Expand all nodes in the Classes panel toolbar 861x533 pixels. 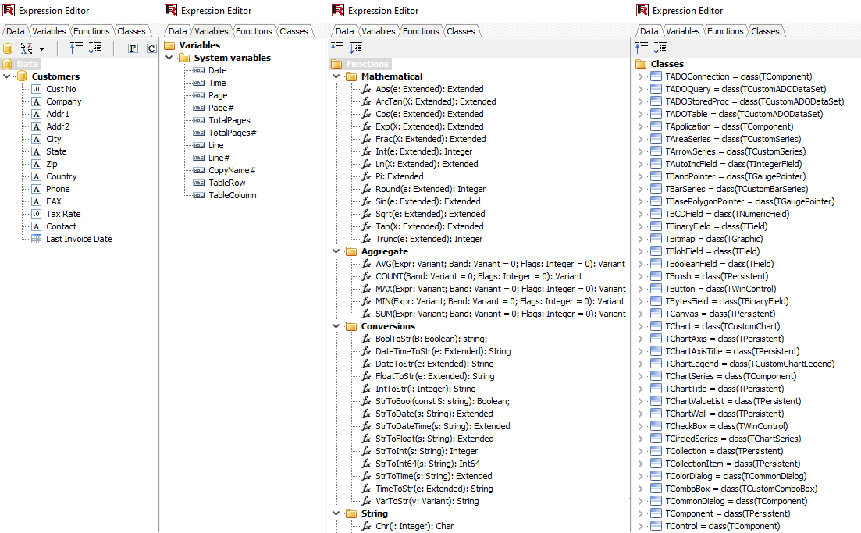tap(660, 48)
